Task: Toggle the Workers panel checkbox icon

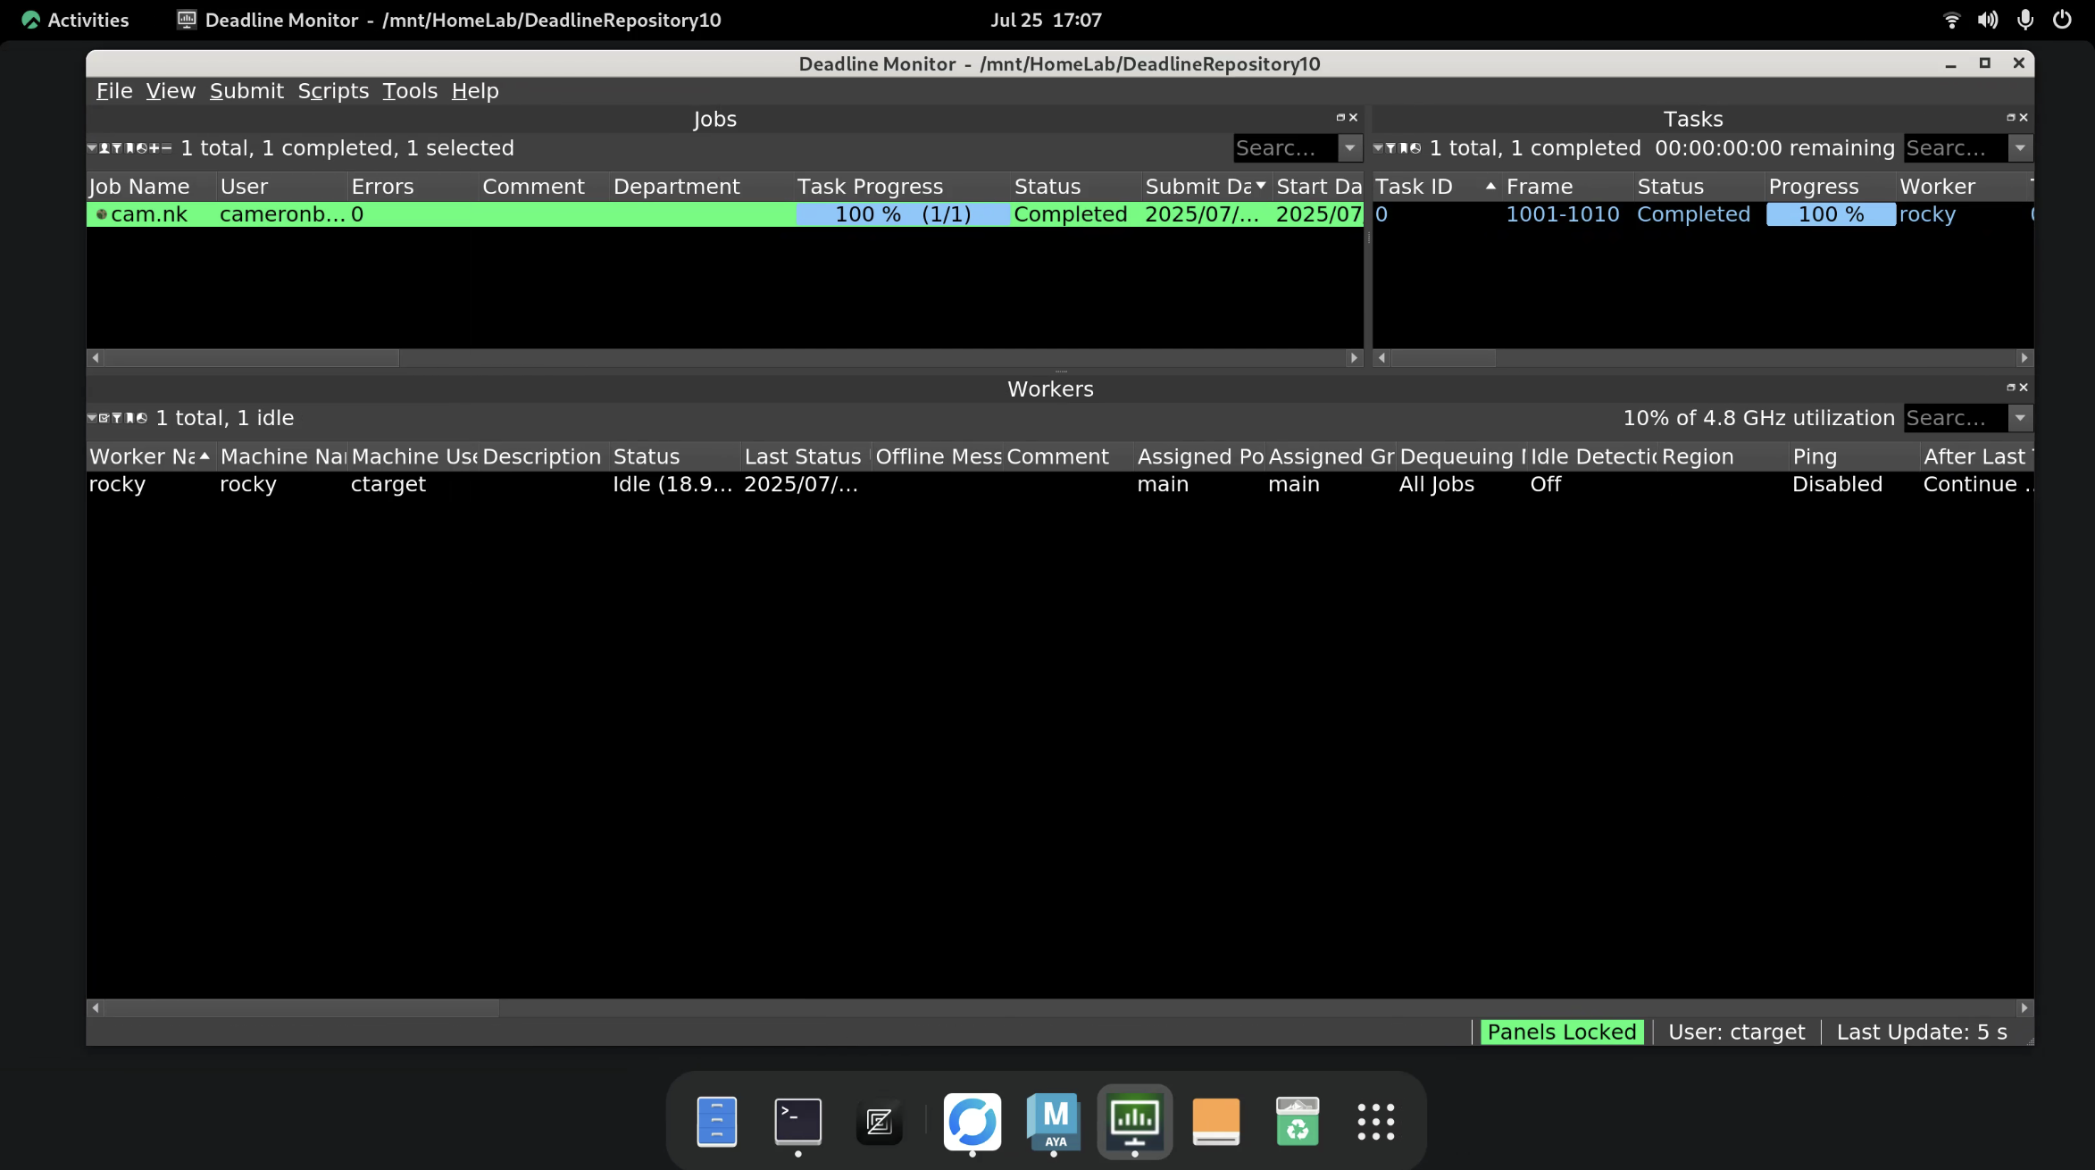Action: pos(104,418)
